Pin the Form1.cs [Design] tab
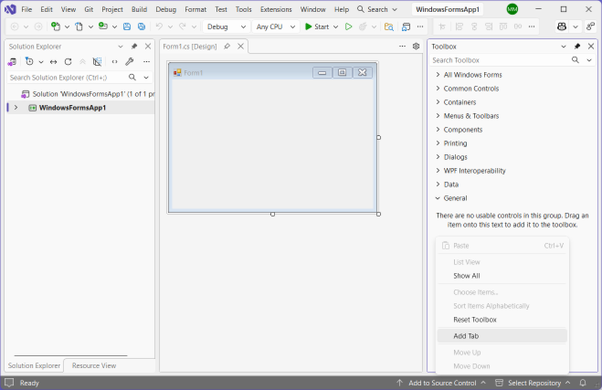The image size is (602, 390). point(227,47)
